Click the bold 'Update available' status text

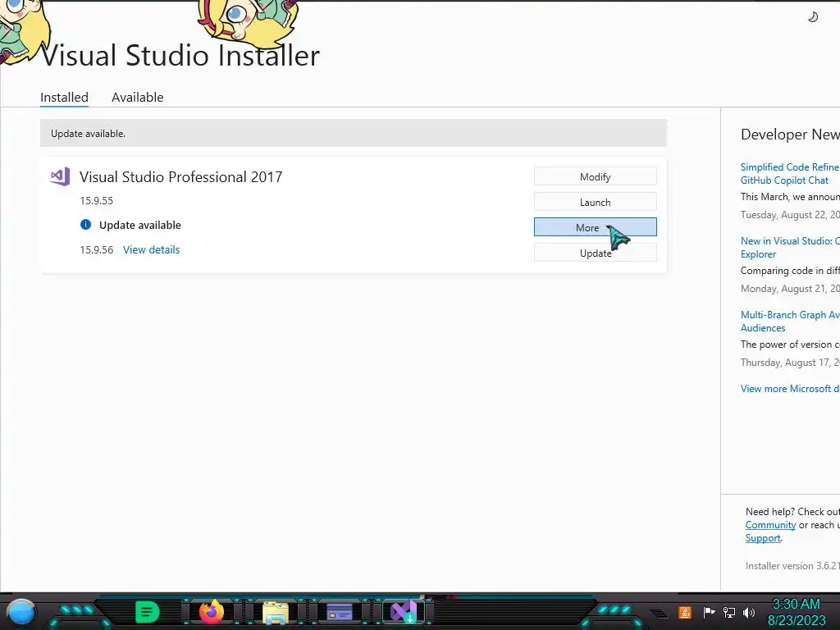pyautogui.click(x=139, y=225)
